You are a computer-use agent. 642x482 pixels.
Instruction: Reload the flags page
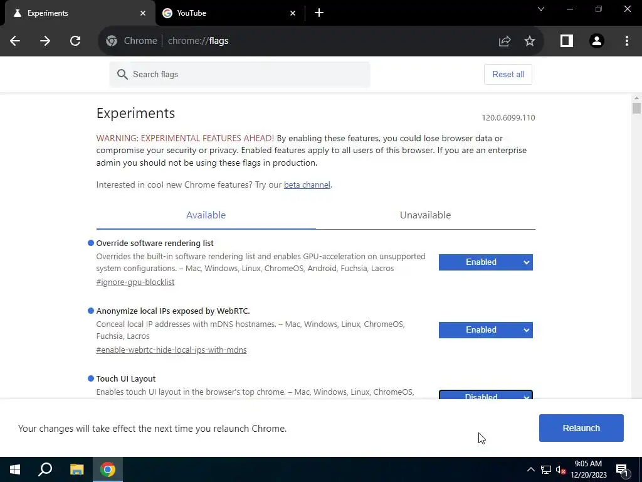(75, 41)
